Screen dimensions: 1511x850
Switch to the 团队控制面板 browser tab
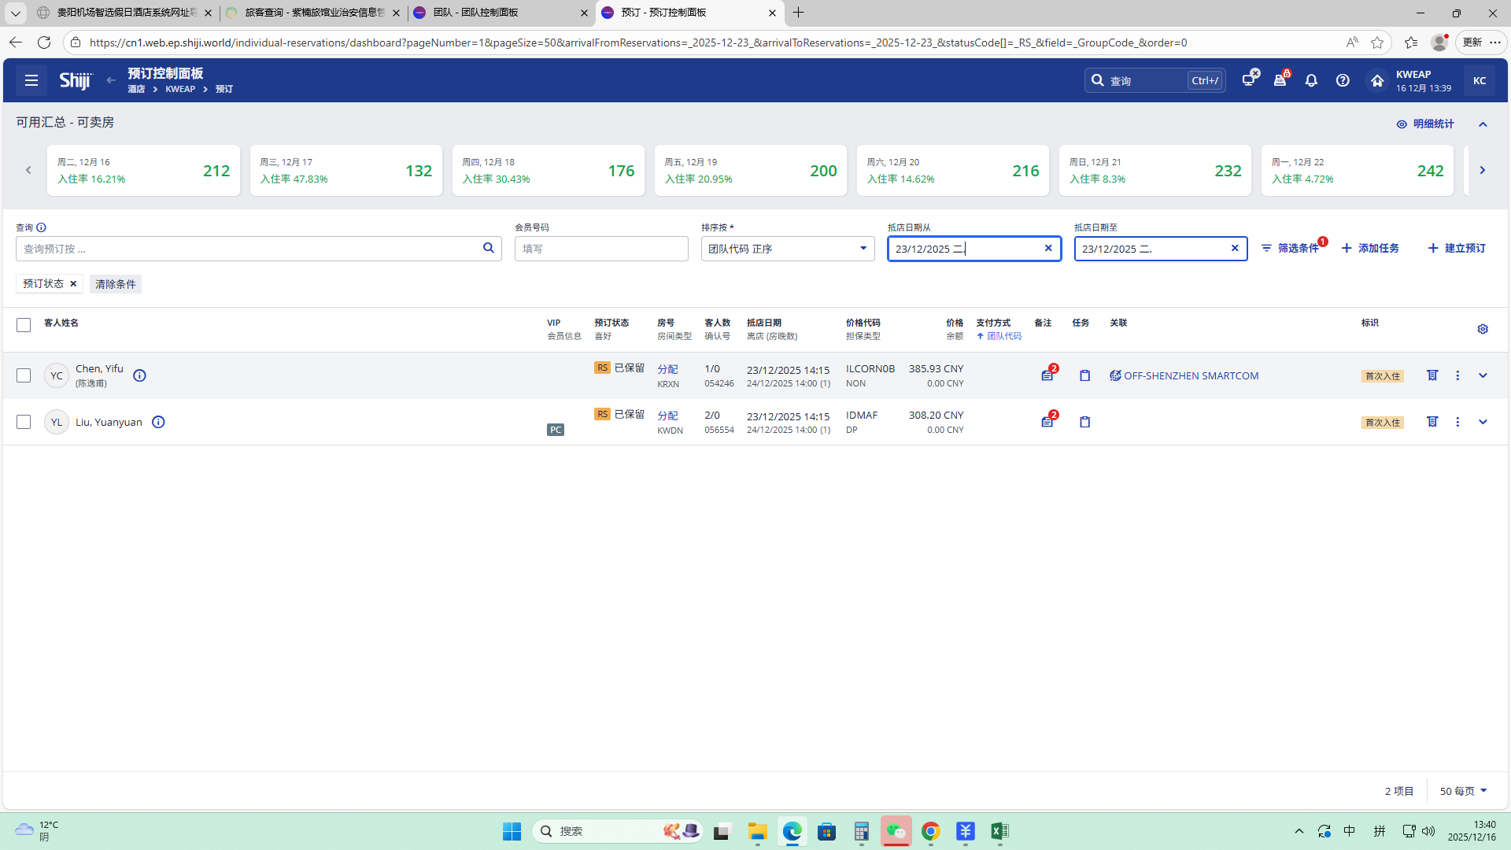click(x=496, y=13)
